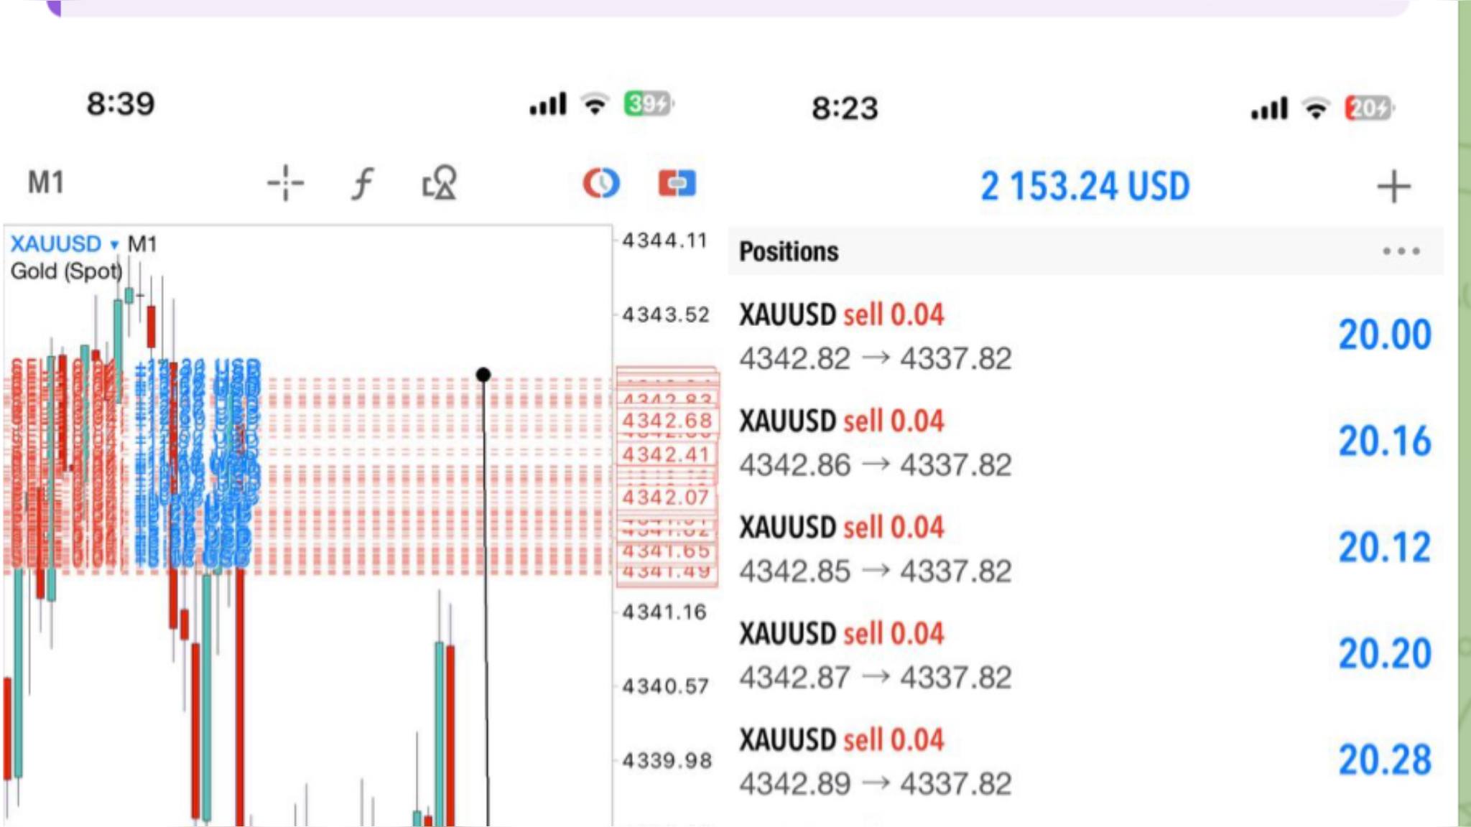This screenshot has width=1471, height=827.
Task: Open sell position opened at 4342.89
Action: click(1085, 761)
